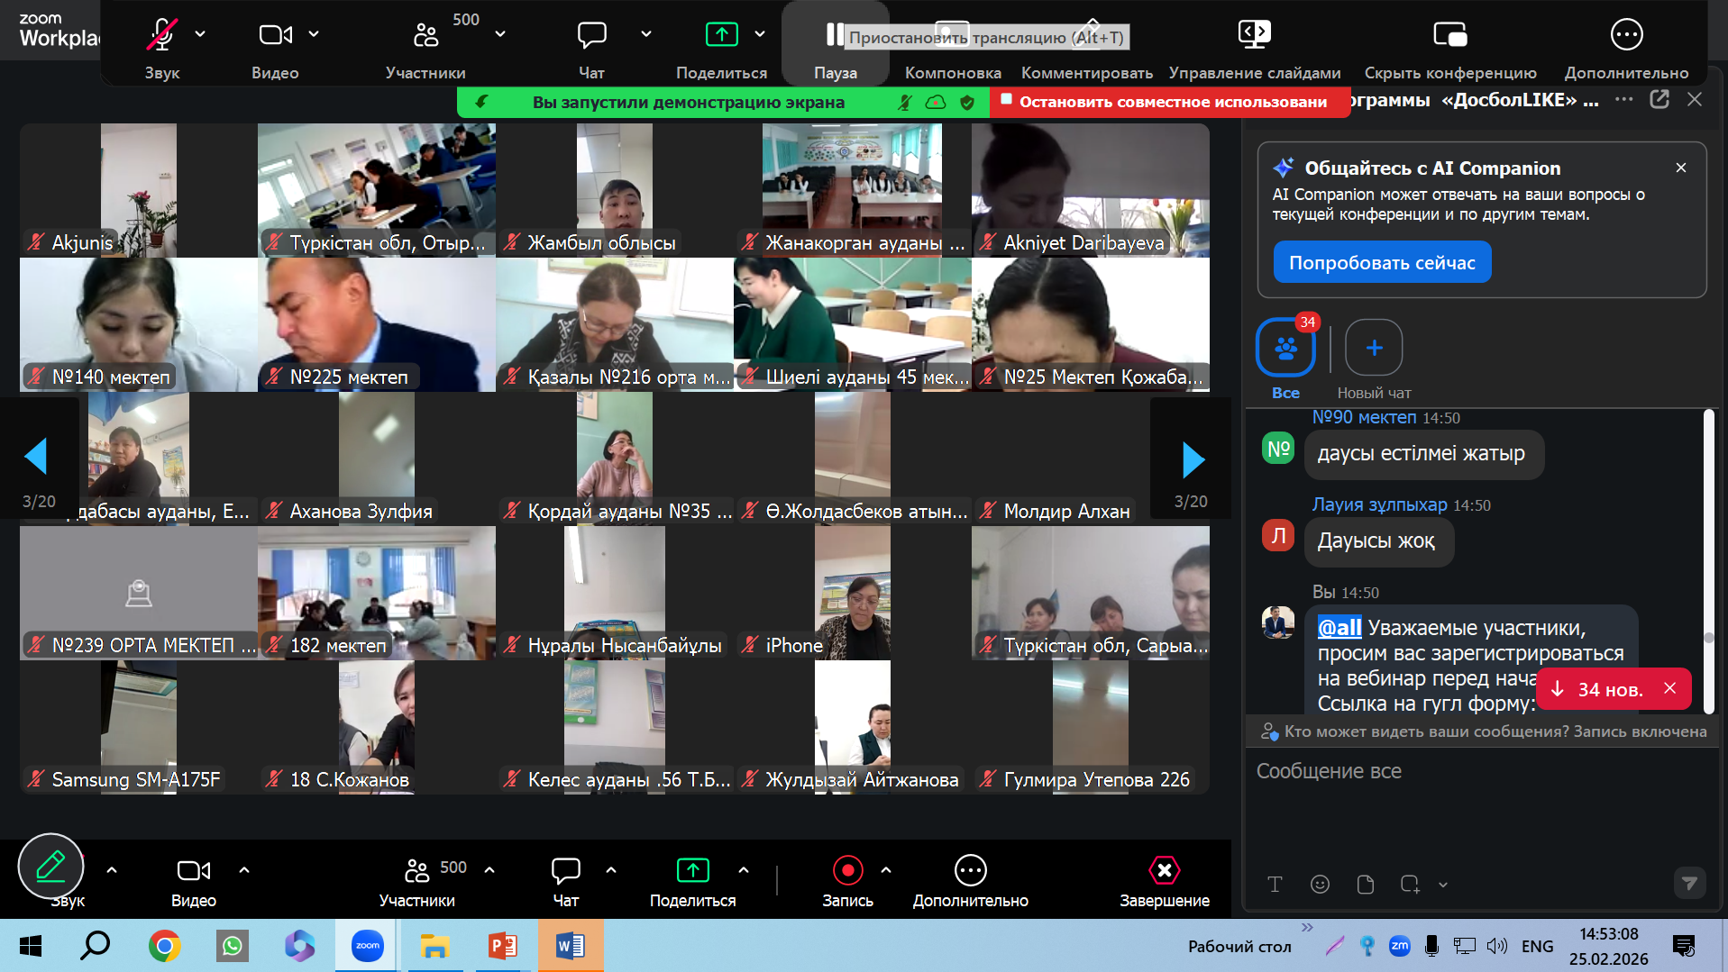Click the Сообщение все message field

tap(1478, 772)
